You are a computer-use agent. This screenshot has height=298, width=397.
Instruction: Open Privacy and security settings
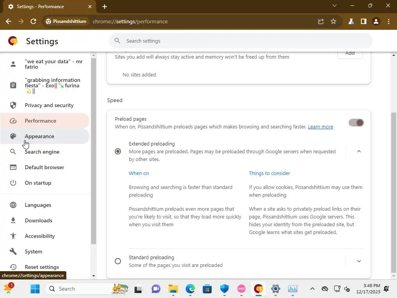pyautogui.click(x=45, y=105)
